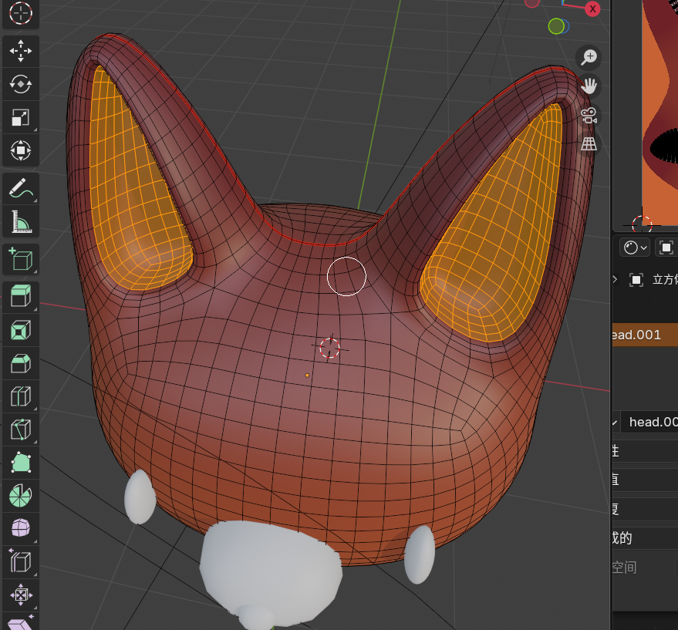The width and height of the screenshot is (678, 630).
Task: Click the head.00 name input field
Action: [652, 422]
